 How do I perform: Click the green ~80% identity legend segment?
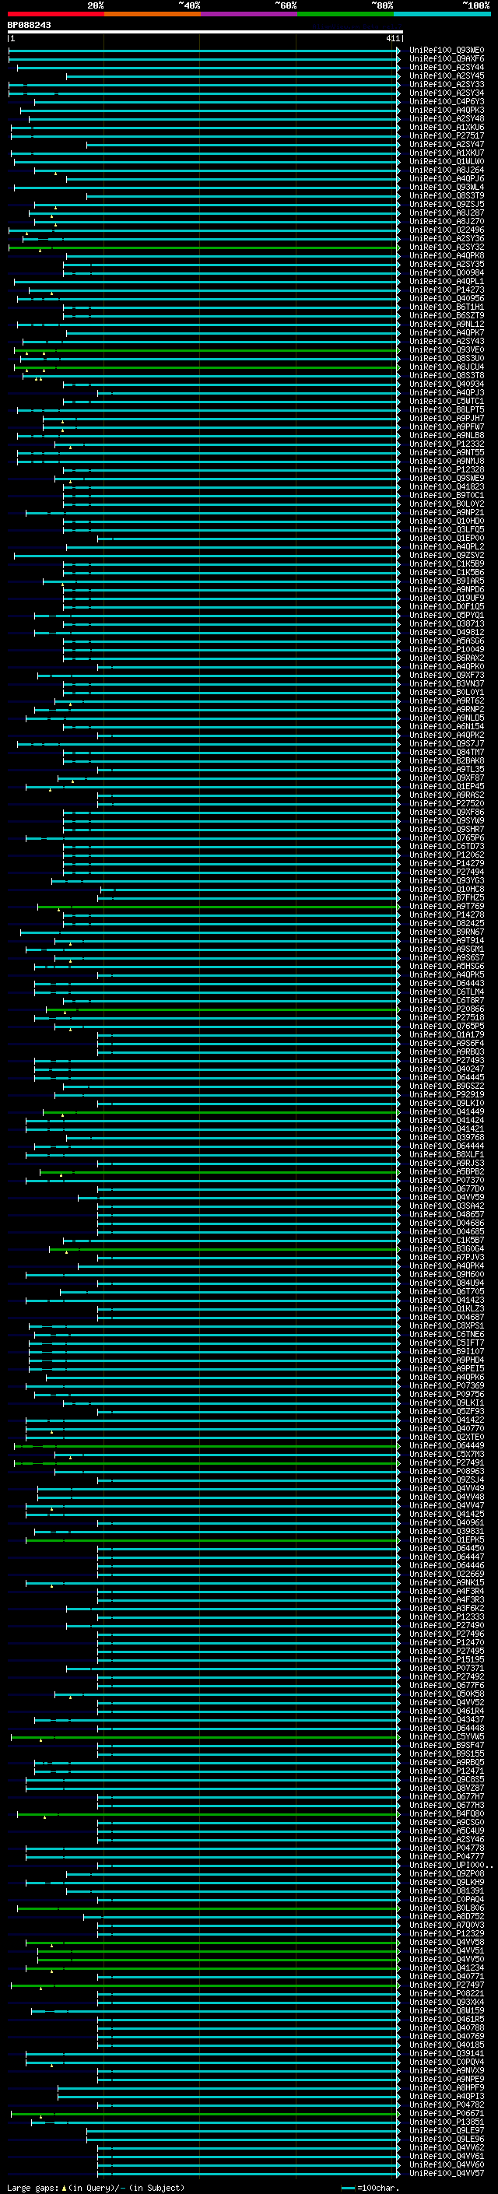[345, 14]
